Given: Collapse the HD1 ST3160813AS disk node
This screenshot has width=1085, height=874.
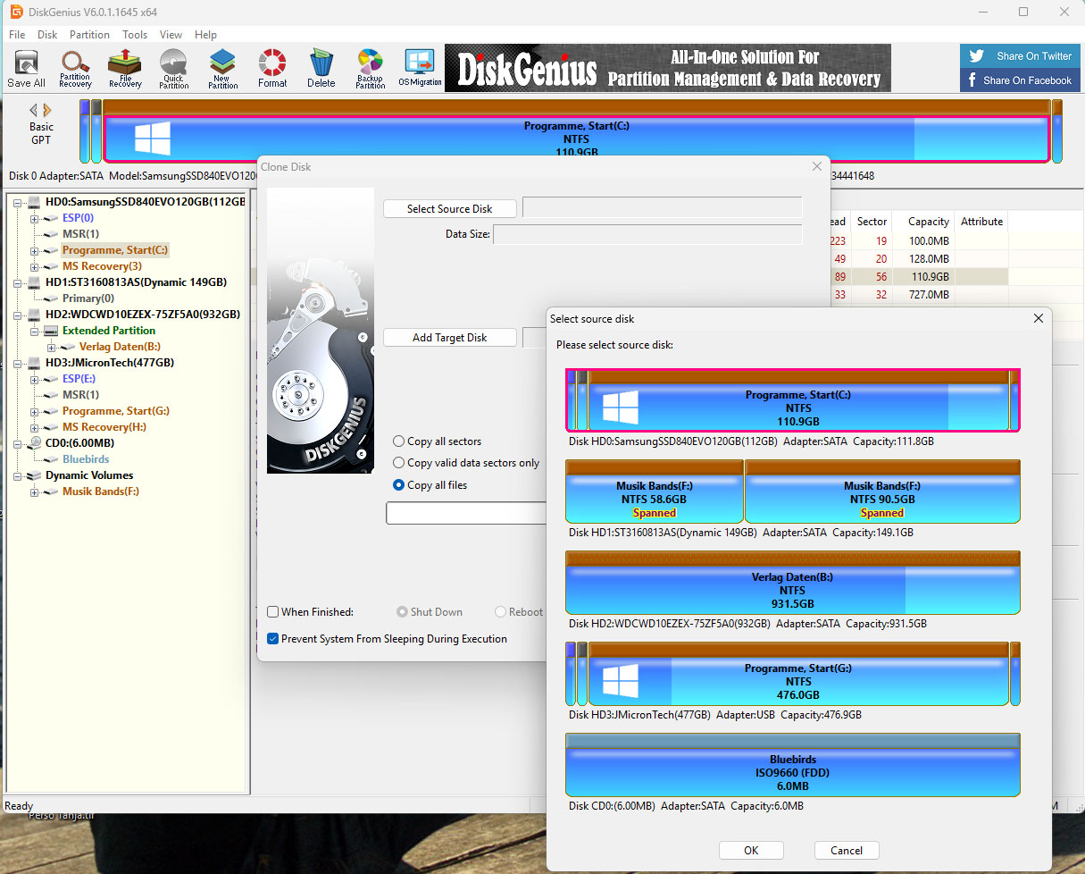Looking at the screenshot, I should (x=18, y=282).
